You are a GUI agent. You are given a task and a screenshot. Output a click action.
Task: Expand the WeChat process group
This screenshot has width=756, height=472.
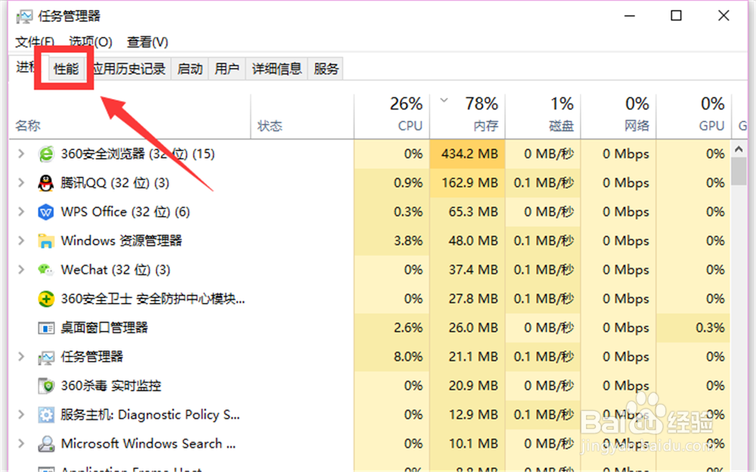point(21,270)
